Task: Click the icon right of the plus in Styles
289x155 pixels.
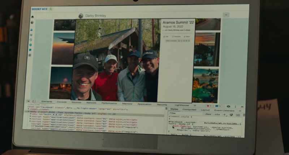Action: (231, 115)
